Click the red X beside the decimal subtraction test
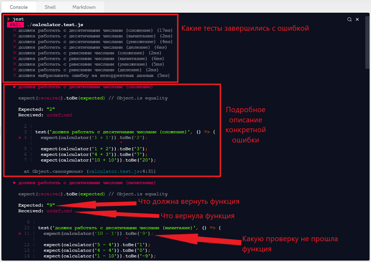 pos(15,36)
